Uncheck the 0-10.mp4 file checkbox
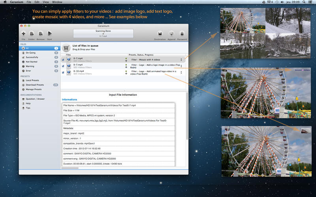The width and height of the screenshot is (316, 197). [63, 72]
